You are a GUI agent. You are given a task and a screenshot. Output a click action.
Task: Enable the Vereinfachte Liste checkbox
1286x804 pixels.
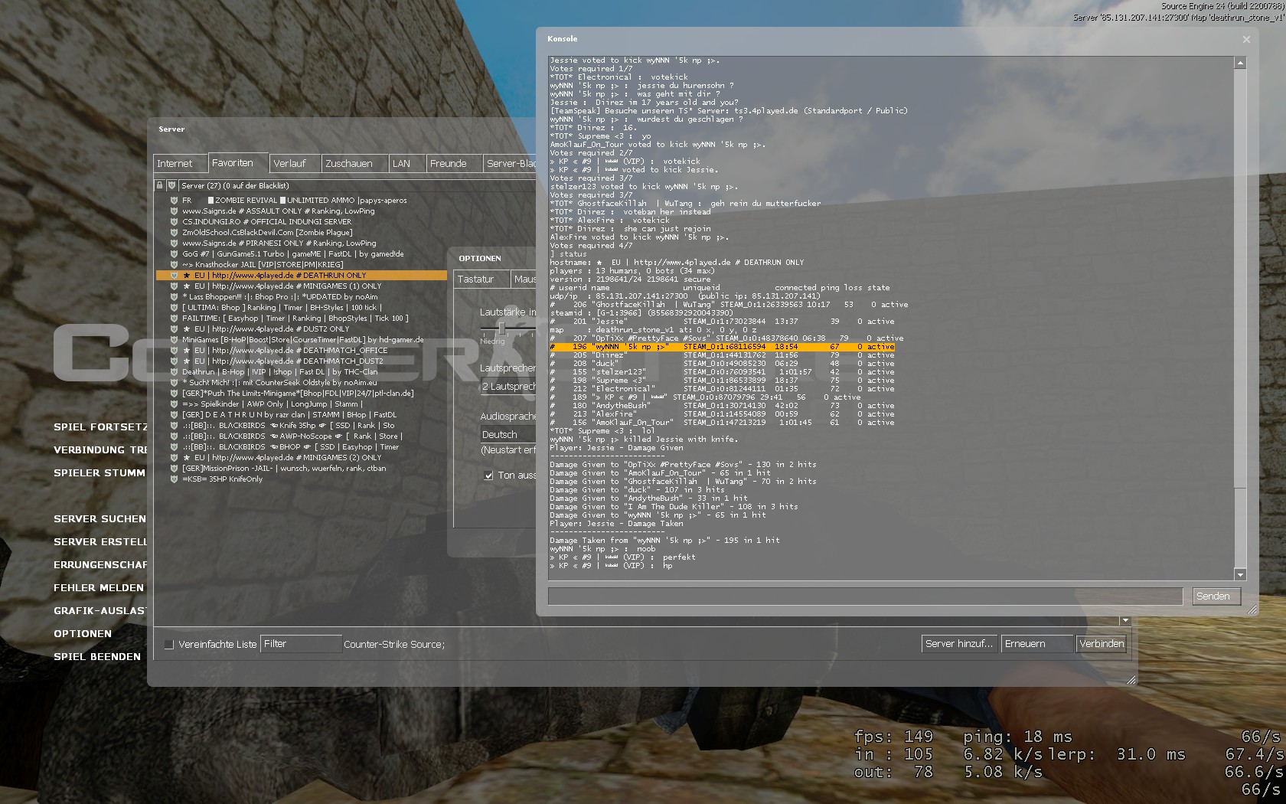[x=169, y=645]
